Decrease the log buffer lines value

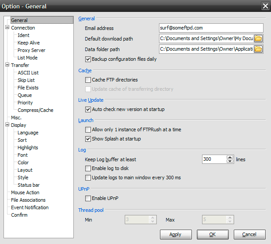click(x=230, y=161)
